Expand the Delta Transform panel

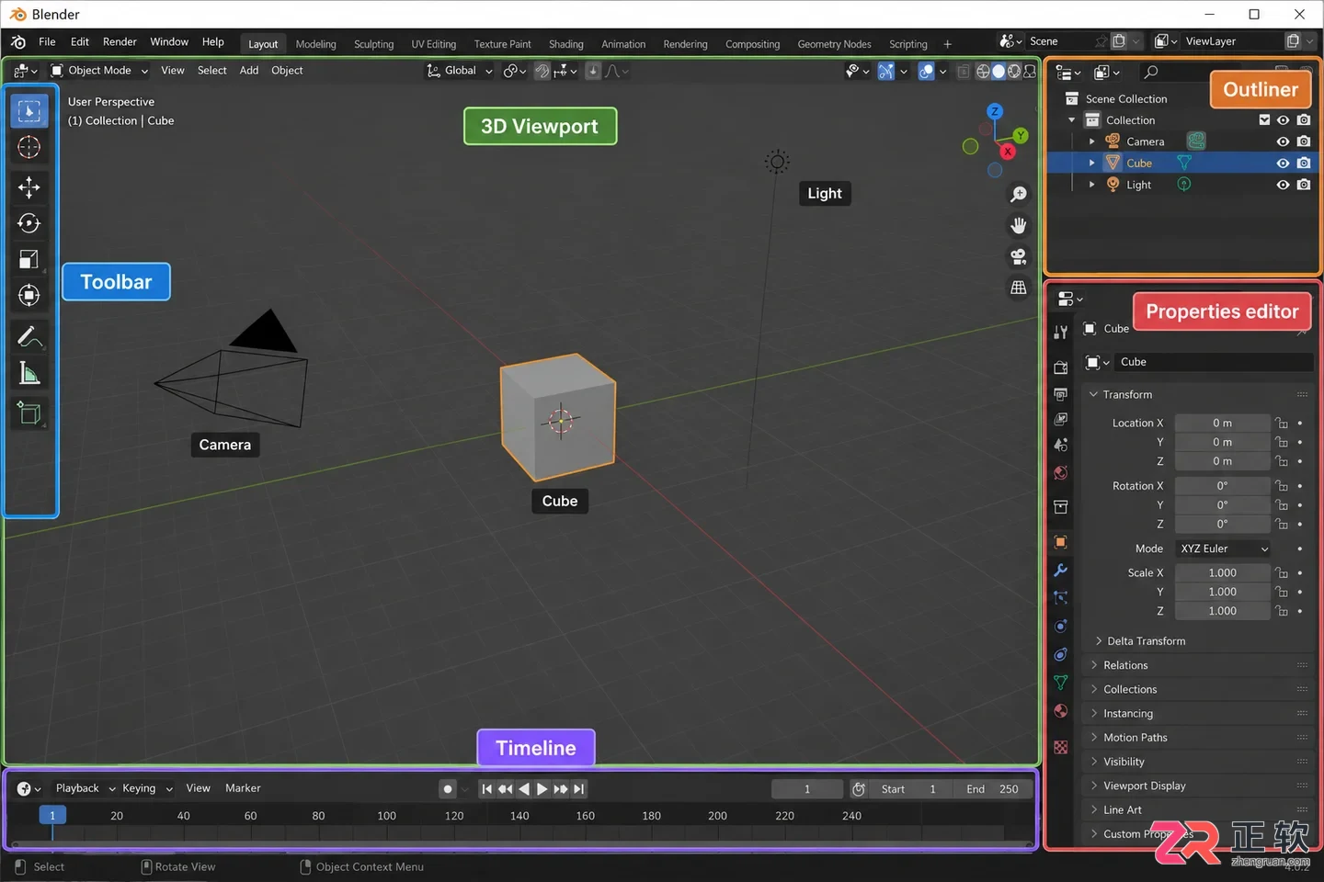pos(1146,641)
